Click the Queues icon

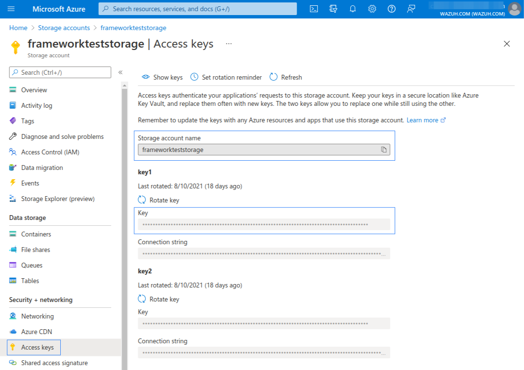(x=13, y=265)
